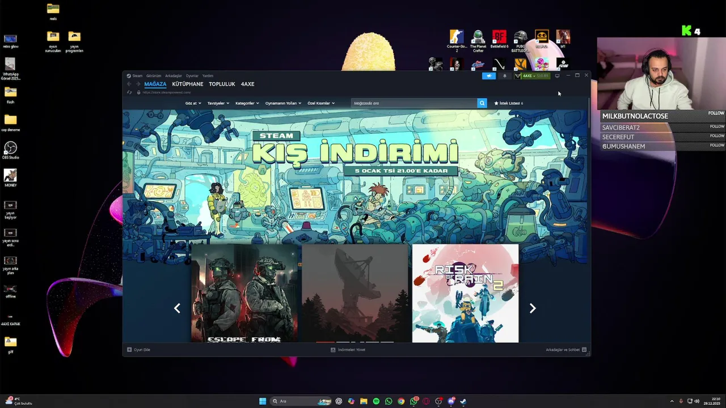Open the bf1 desktop shortcut
The height and width of the screenshot is (408, 726).
tap(563, 40)
